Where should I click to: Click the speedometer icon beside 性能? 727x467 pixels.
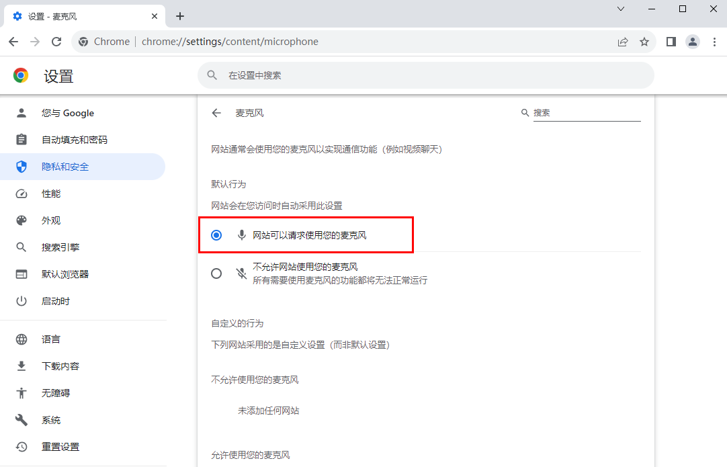point(22,194)
